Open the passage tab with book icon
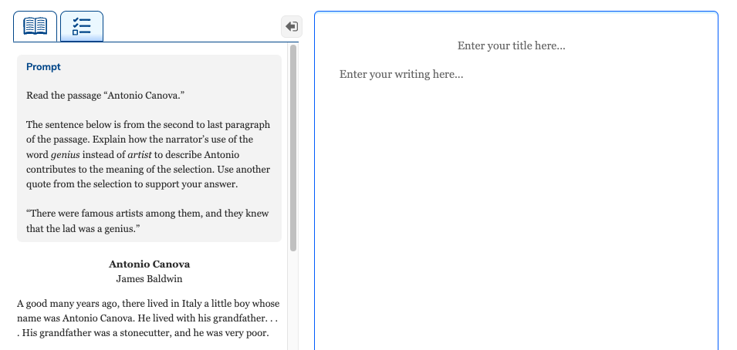The height and width of the screenshot is (350, 737). coord(35,26)
